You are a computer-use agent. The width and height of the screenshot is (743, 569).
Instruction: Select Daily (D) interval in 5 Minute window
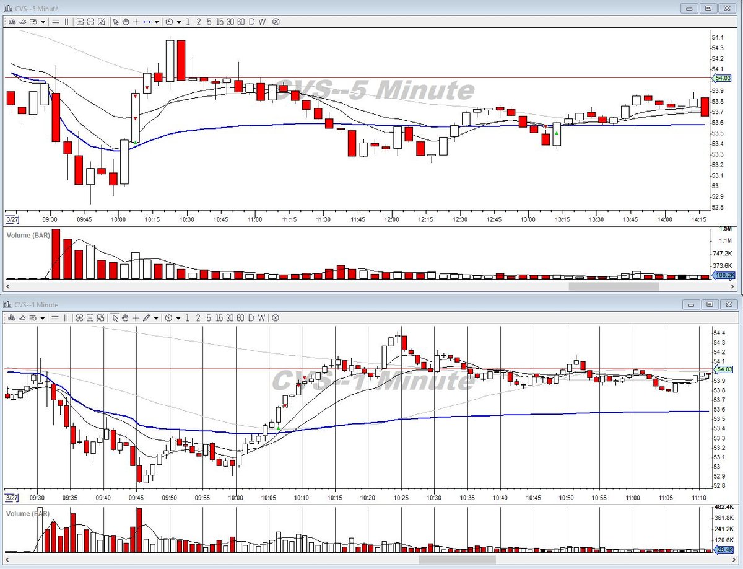click(x=251, y=22)
